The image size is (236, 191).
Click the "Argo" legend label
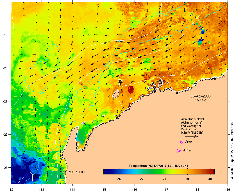[x=189, y=142]
